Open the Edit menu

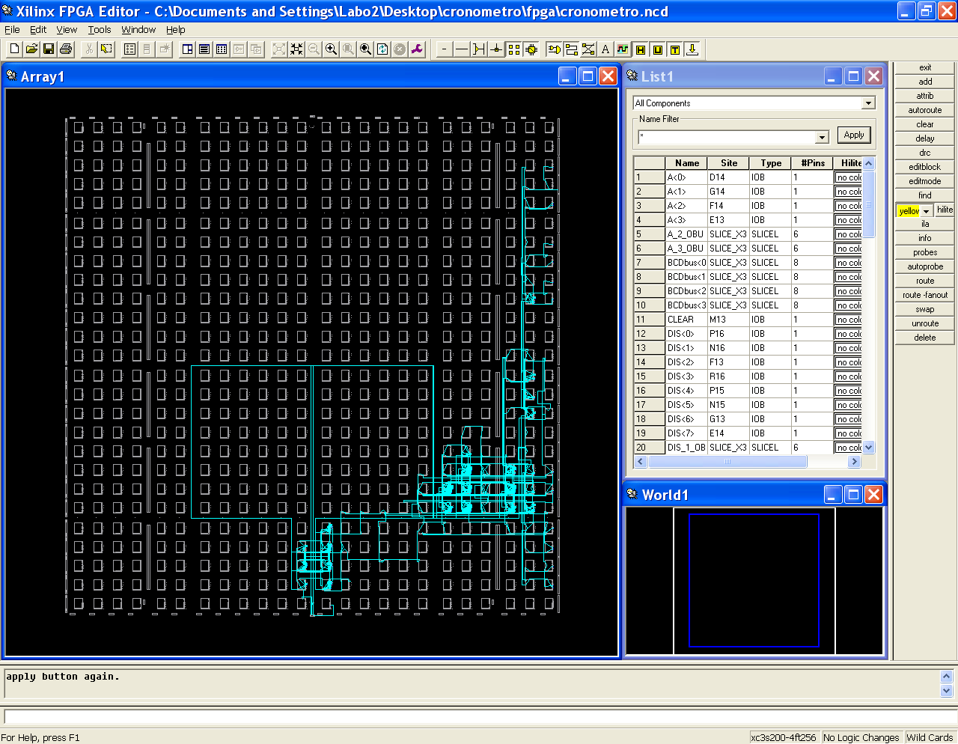coord(38,30)
